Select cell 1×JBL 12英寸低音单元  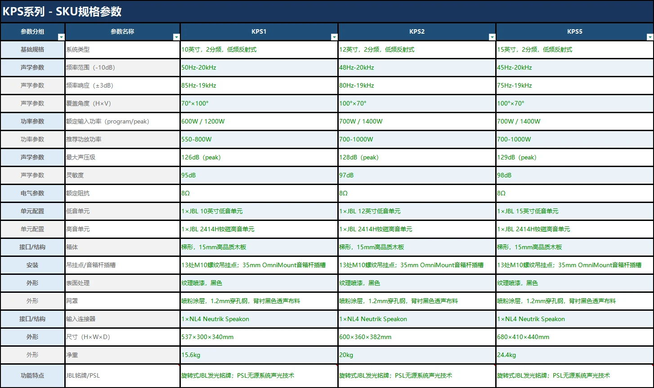417,212
